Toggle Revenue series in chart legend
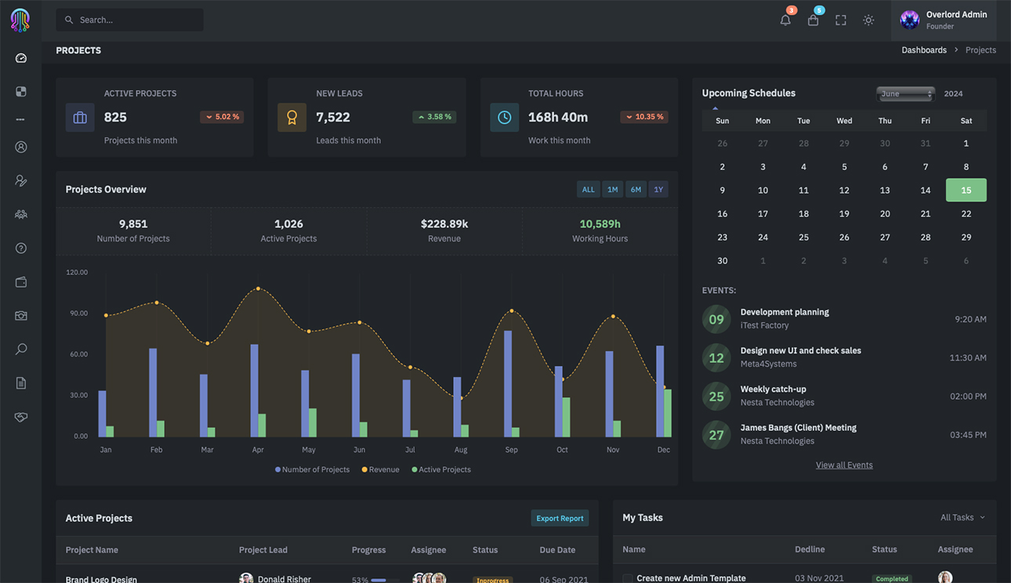This screenshot has height=583, width=1011. click(380, 469)
